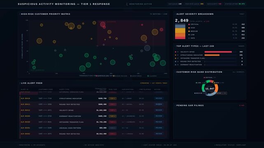The width and height of the screenshot is (264, 148).
Task: Click the Active Analysts footer entry
Action: [x=93, y=145]
